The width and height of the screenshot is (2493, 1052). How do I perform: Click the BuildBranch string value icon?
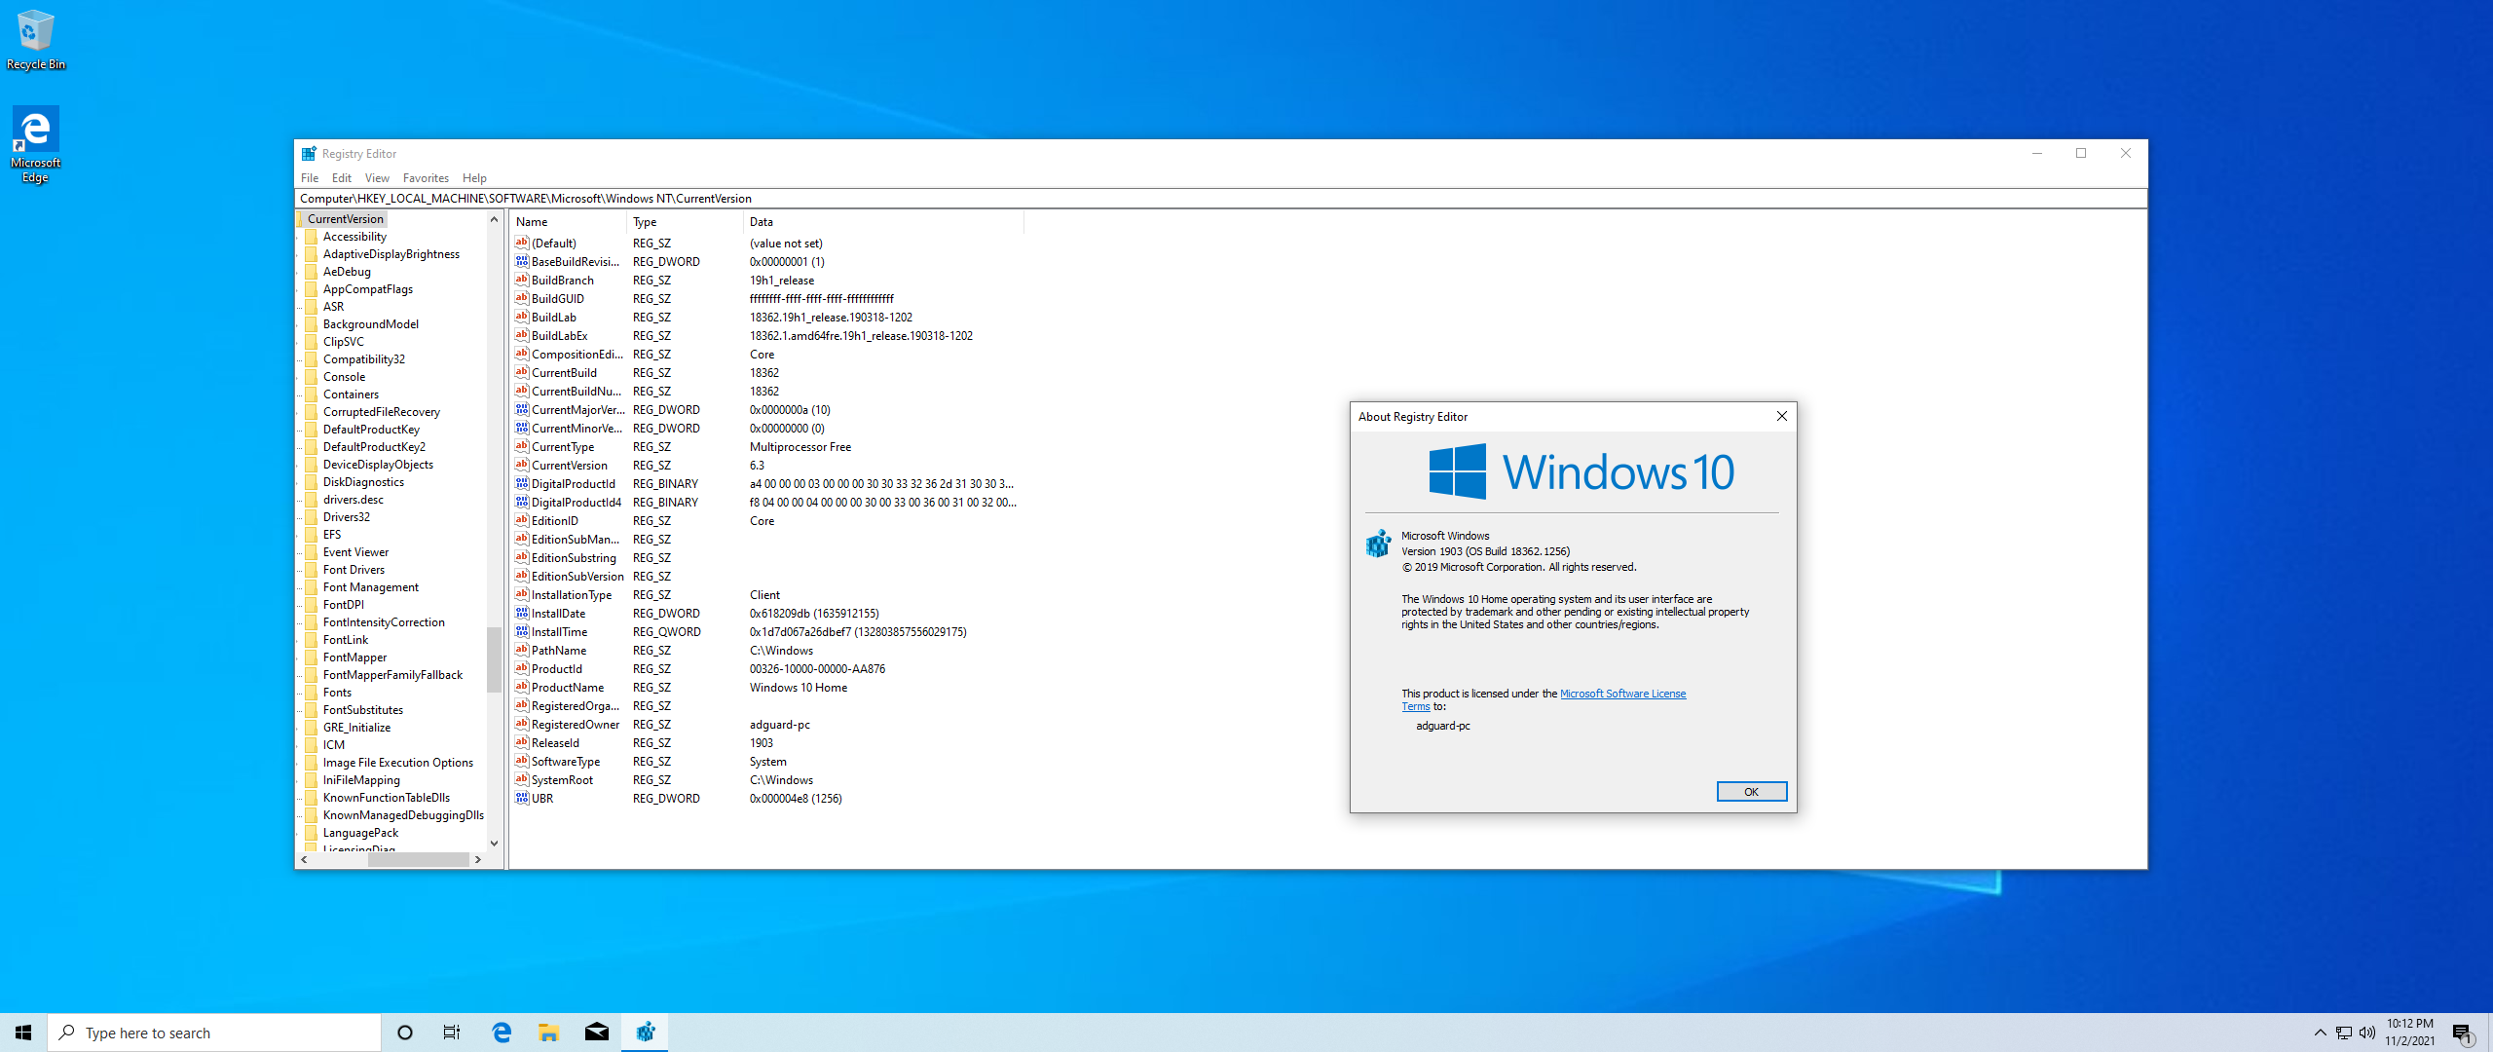tap(522, 280)
